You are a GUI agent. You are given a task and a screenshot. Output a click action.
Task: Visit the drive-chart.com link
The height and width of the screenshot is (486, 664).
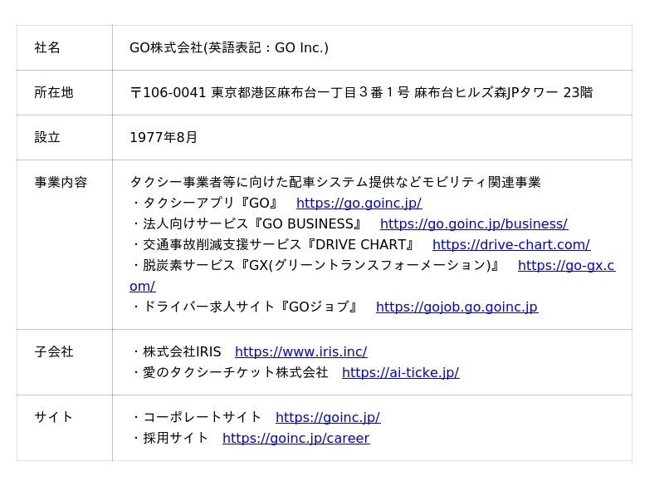click(x=510, y=245)
